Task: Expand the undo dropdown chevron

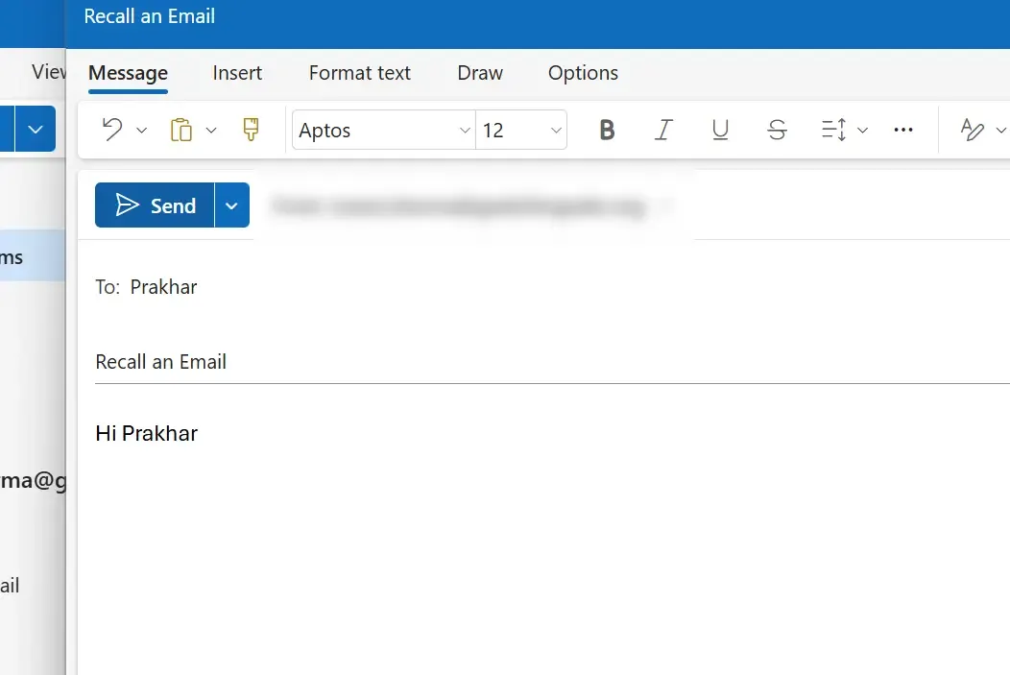Action: tap(142, 131)
